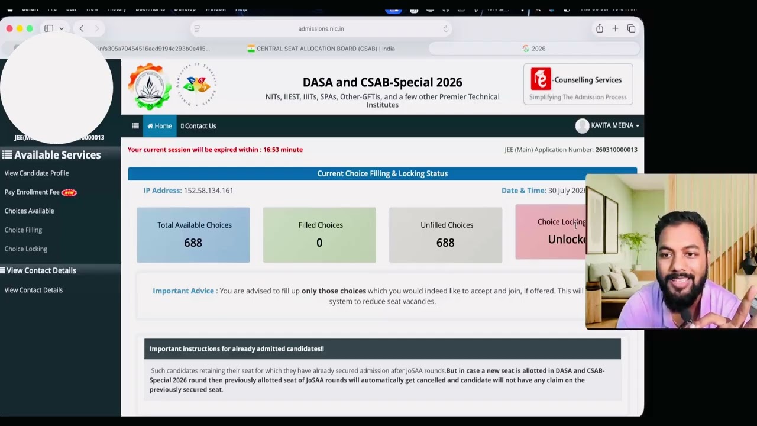Open Choice Locking in the sidebar
757x426 pixels.
[25, 248]
